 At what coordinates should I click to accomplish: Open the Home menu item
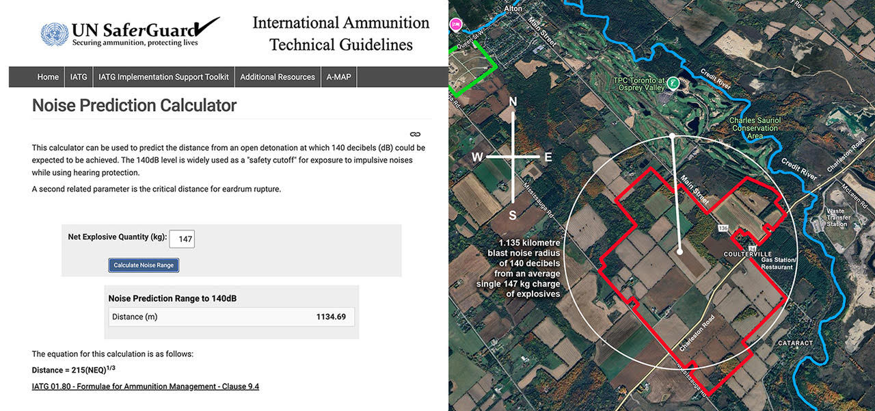(48, 77)
